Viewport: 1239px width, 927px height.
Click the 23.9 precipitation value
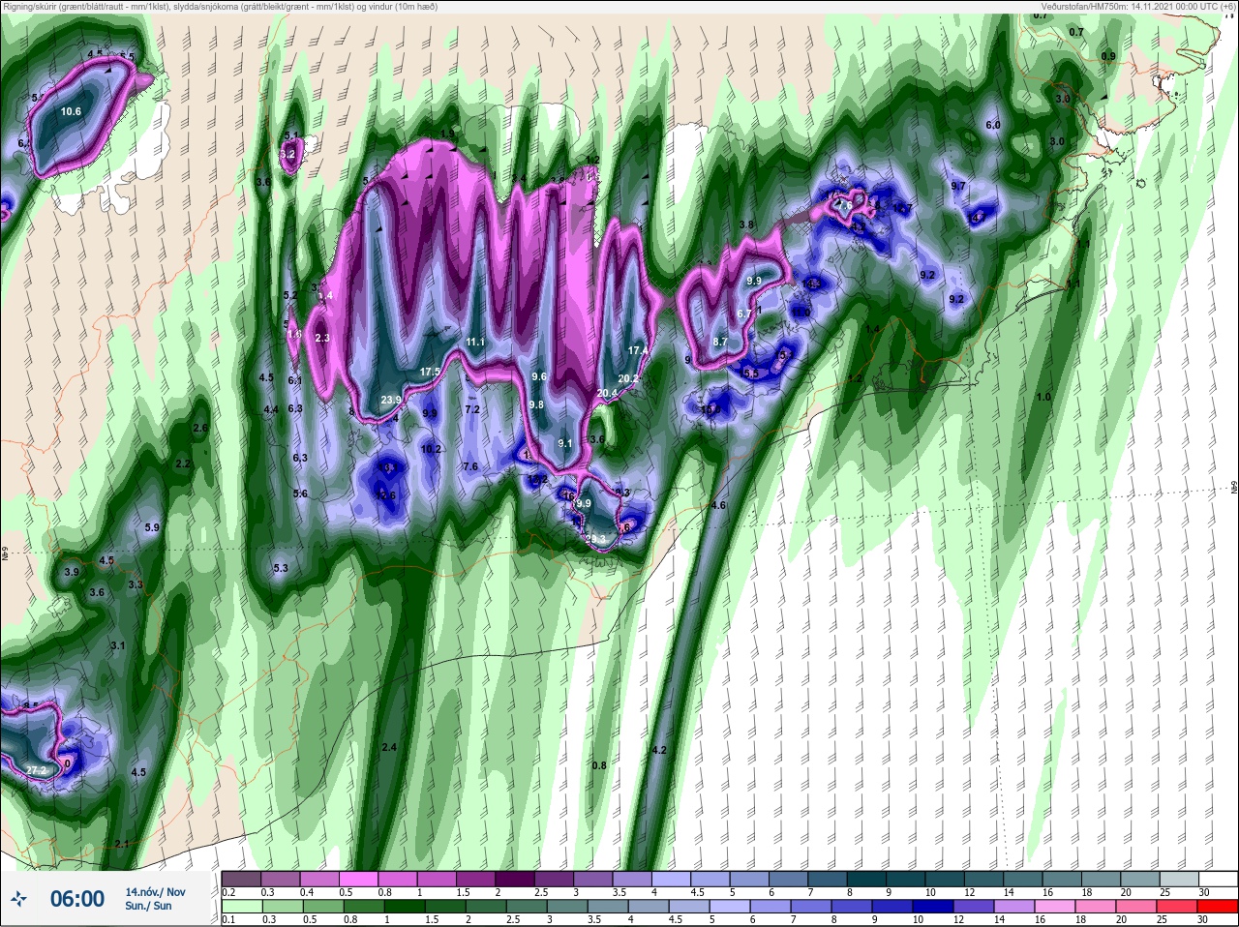tap(391, 400)
